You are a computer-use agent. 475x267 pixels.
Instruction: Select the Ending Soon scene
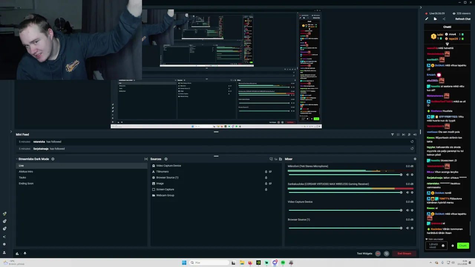pos(82,184)
